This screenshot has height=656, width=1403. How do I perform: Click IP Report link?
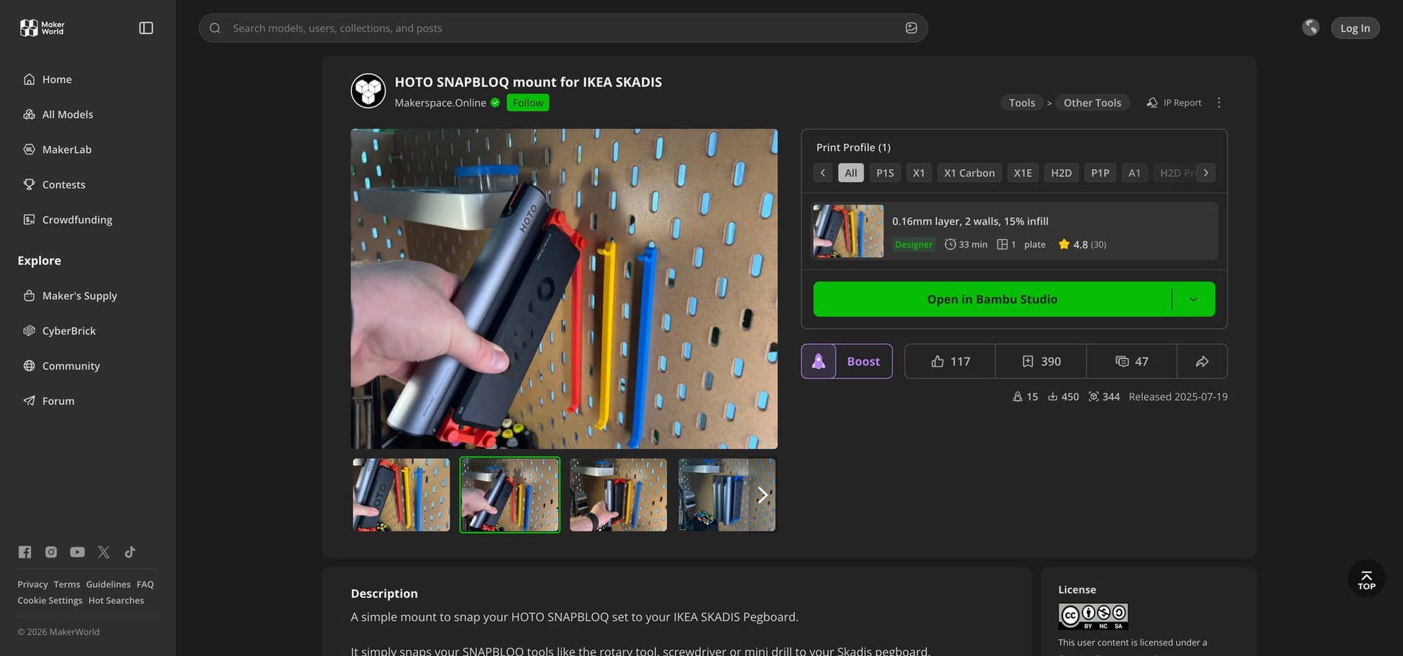click(1174, 102)
